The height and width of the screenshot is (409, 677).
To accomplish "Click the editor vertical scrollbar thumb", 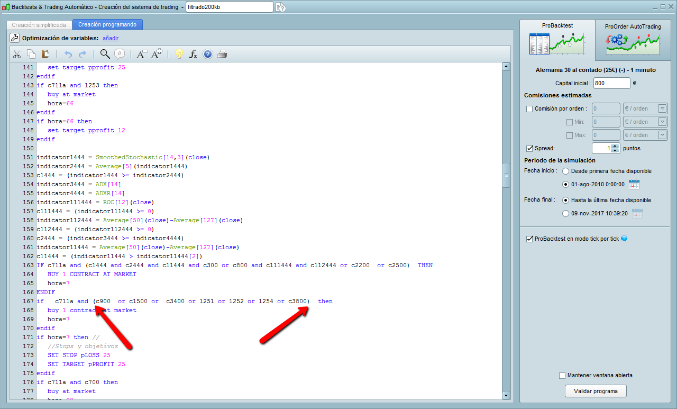I will click(x=506, y=176).
